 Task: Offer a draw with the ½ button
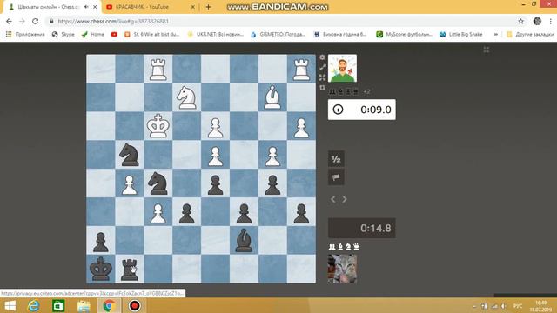tap(336, 159)
